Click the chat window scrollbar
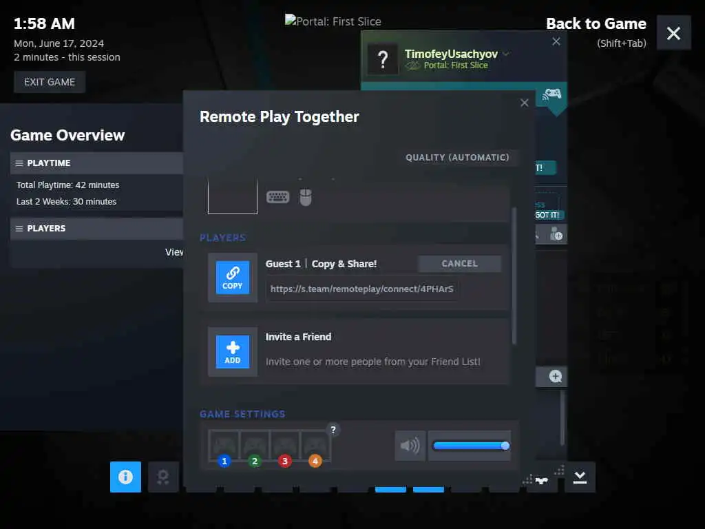The image size is (705, 529). [x=562, y=417]
